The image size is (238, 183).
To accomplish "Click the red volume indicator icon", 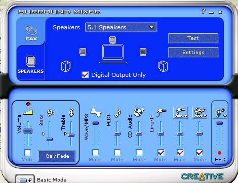I will point(28,104).
